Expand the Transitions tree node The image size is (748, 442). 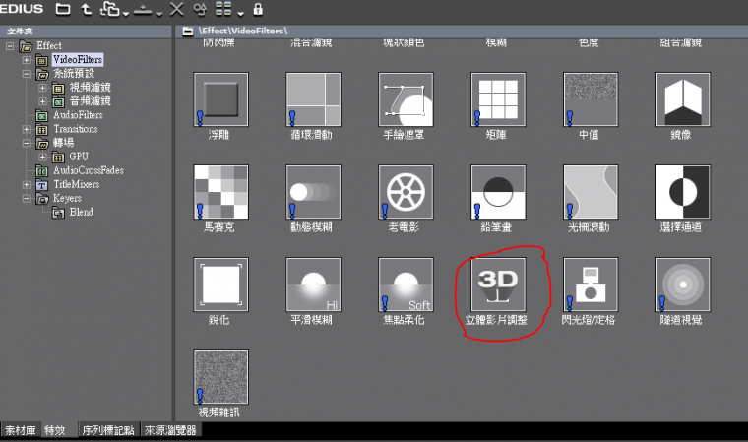click(27, 129)
